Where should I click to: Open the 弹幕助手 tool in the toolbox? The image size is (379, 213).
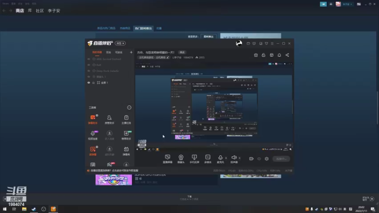click(x=93, y=119)
